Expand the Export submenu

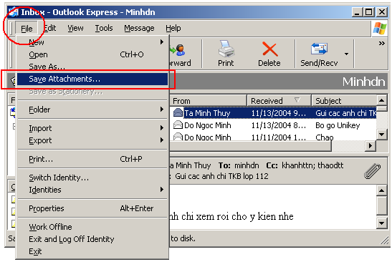pyautogui.click(x=92, y=140)
